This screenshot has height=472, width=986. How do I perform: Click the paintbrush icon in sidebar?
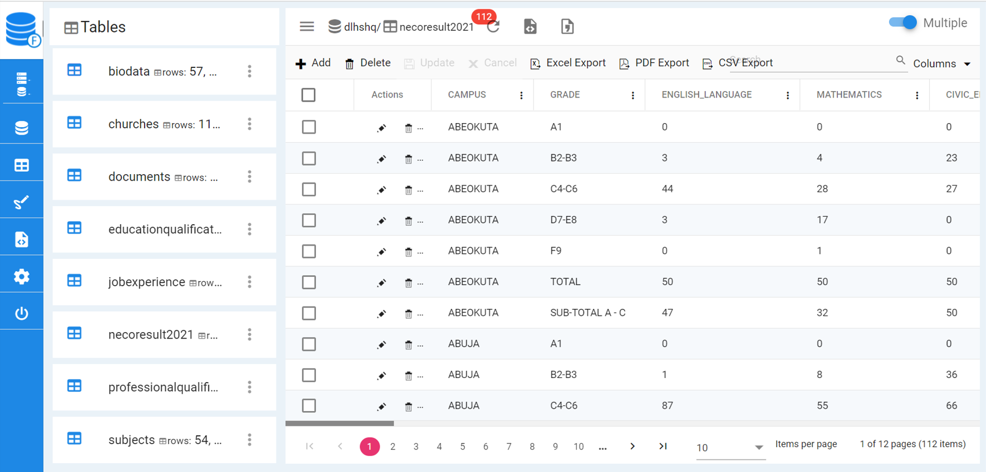coord(21,202)
